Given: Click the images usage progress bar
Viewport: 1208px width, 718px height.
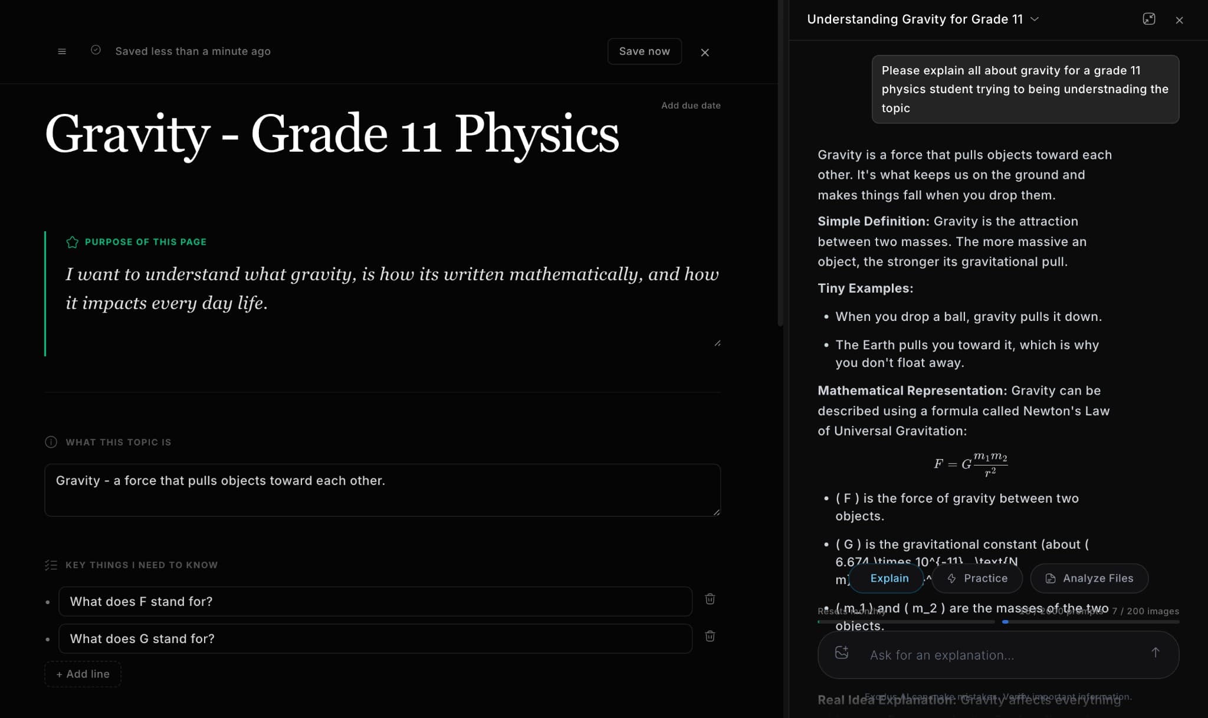Looking at the screenshot, I should coord(1090,622).
